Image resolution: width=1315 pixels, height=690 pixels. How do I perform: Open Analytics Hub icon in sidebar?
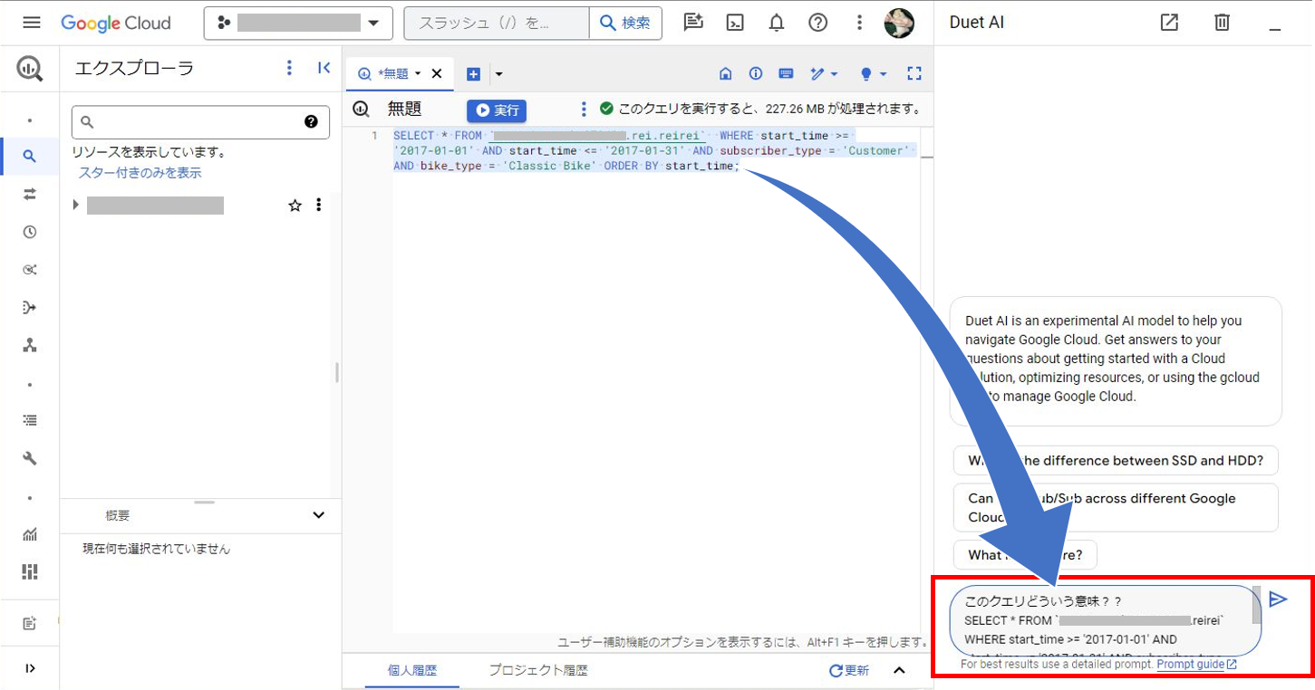(30, 270)
